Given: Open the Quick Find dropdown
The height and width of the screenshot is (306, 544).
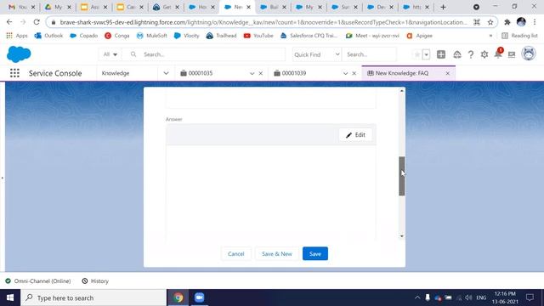Looking at the screenshot, I should pos(316,54).
